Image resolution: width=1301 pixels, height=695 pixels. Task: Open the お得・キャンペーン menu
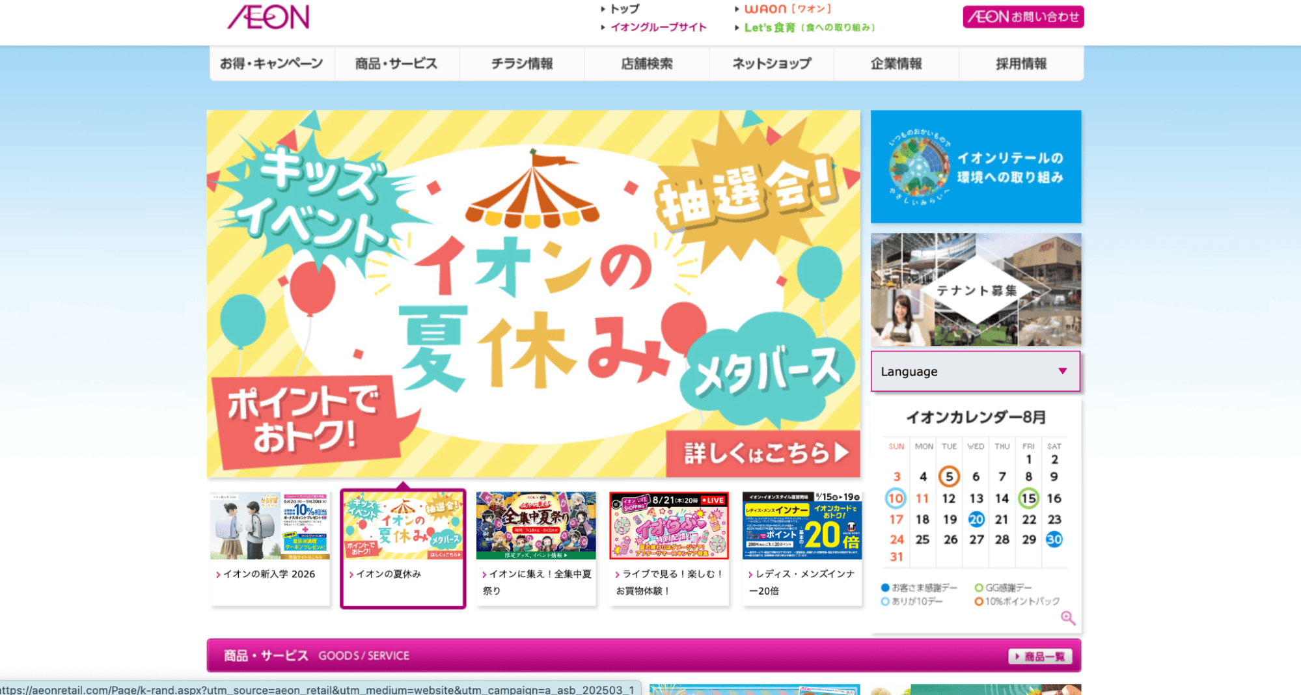pos(271,64)
